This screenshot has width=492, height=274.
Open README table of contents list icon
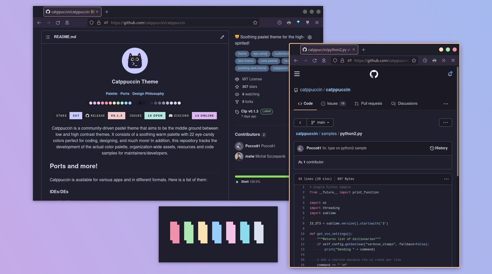tap(48, 37)
